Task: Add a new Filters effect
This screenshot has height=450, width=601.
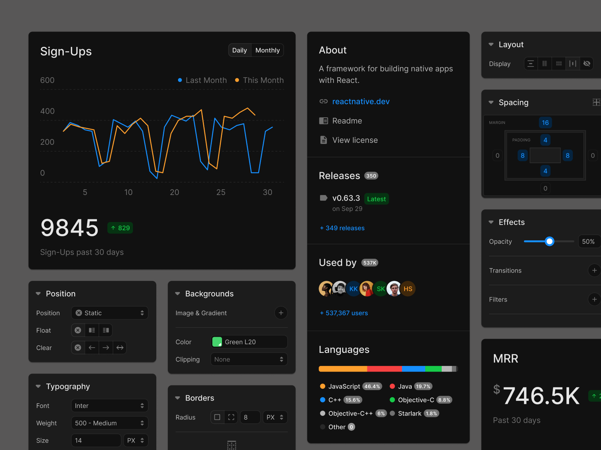Action: pos(594,299)
